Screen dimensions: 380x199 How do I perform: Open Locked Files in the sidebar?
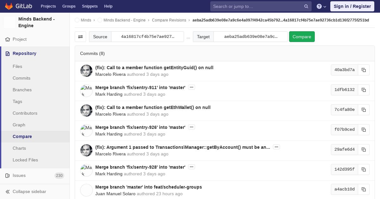coord(25,160)
